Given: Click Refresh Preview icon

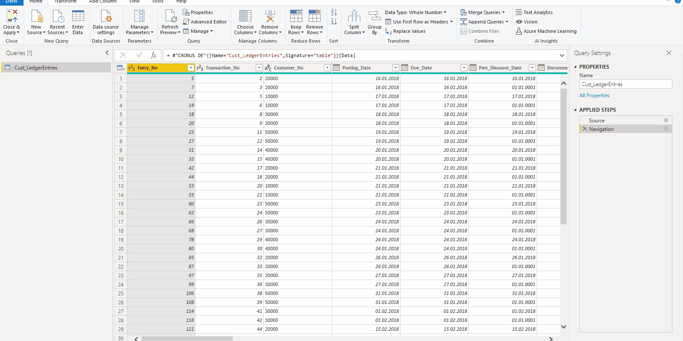Looking at the screenshot, I should pos(170,16).
